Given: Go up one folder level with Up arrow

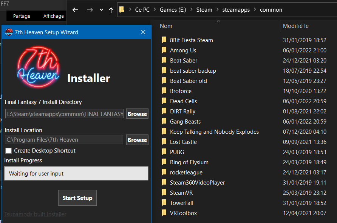Looking at the screenshot, I should (111, 10).
